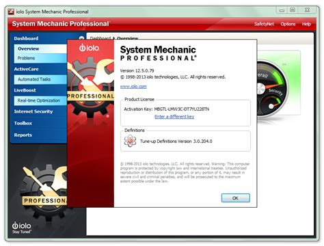Screen dimensions: 324x246
Task: Open the Help menu
Action: click(306, 24)
